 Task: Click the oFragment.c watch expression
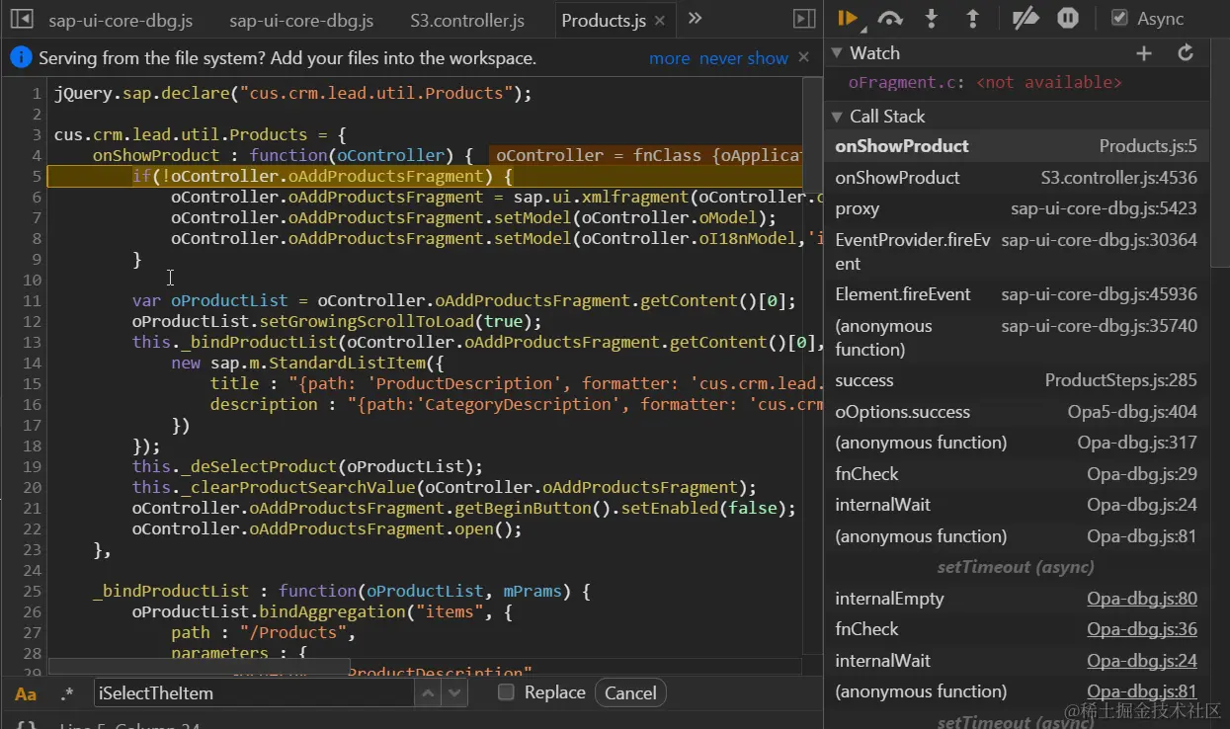pyautogui.click(x=985, y=83)
